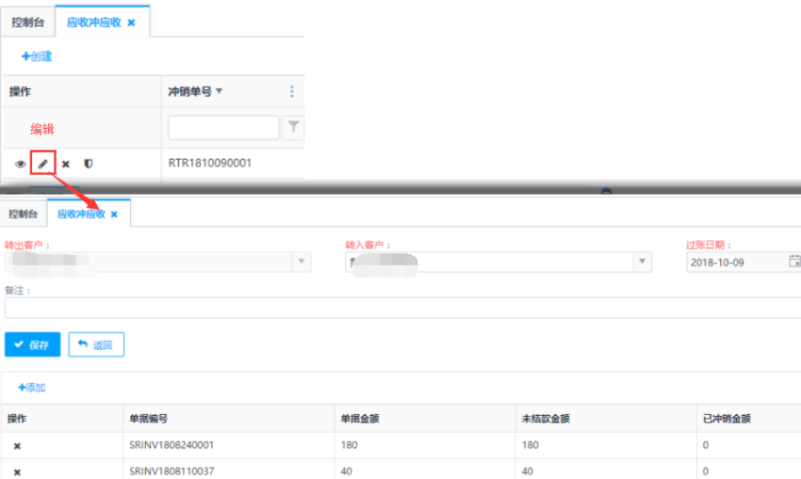Viewport: 801px width, 479px height.
Task: Remove the SRINV1808240001 row with its X icon
Action: coord(17,446)
